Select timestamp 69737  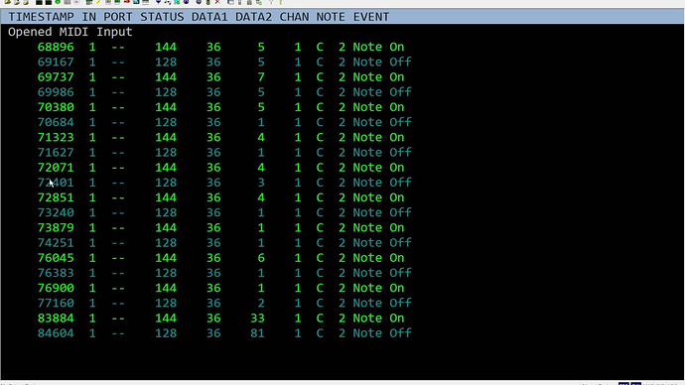tap(56, 76)
